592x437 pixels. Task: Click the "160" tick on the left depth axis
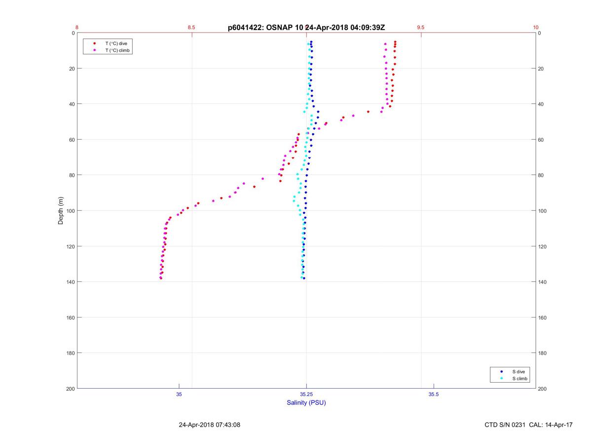tap(70, 318)
